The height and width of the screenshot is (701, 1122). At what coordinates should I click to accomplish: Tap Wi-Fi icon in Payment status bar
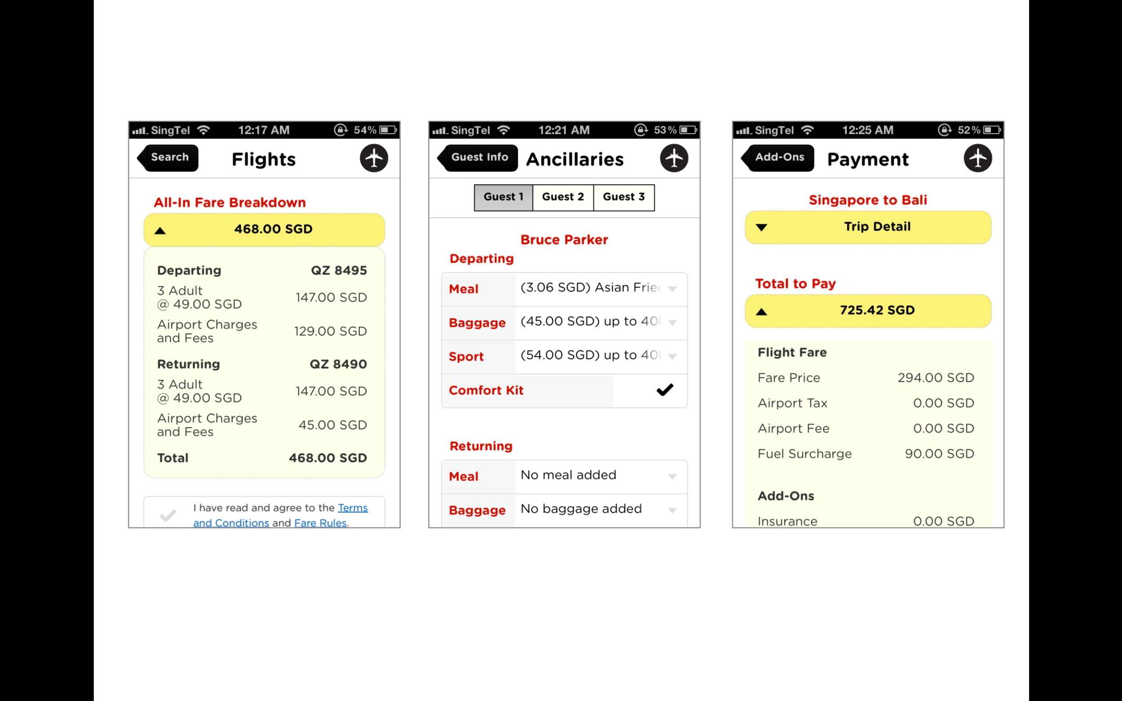point(807,130)
